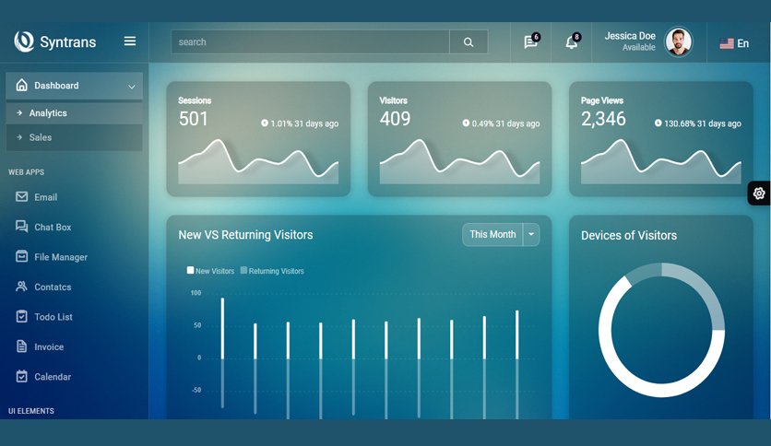Click the Syntrans brand name

pos(68,42)
